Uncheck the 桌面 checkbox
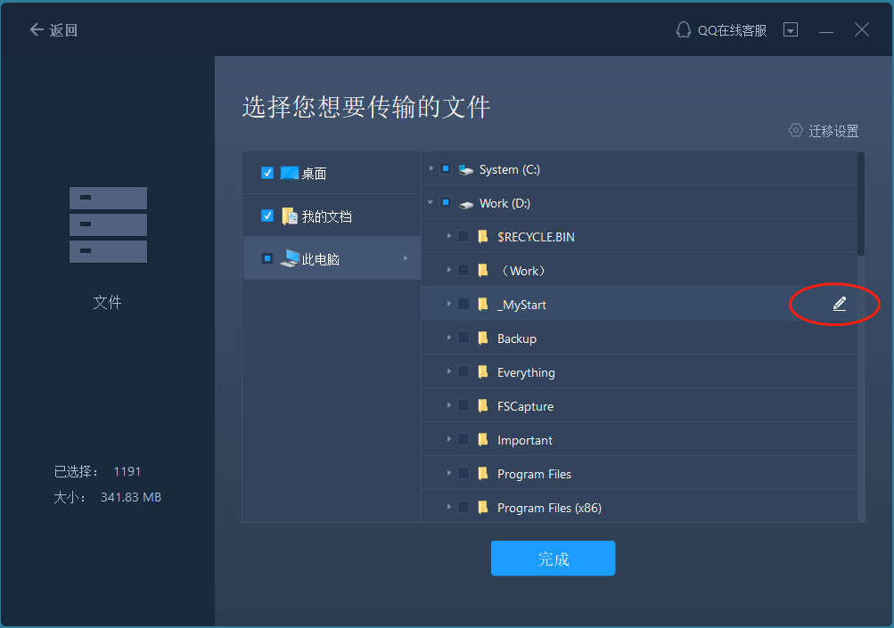Image resolution: width=894 pixels, height=628 pixels. tap(267, 173)
